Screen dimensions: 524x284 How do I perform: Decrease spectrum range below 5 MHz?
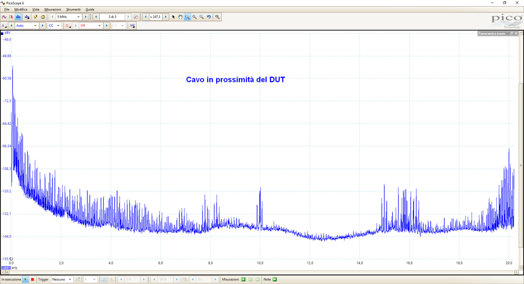coord(52,17)
